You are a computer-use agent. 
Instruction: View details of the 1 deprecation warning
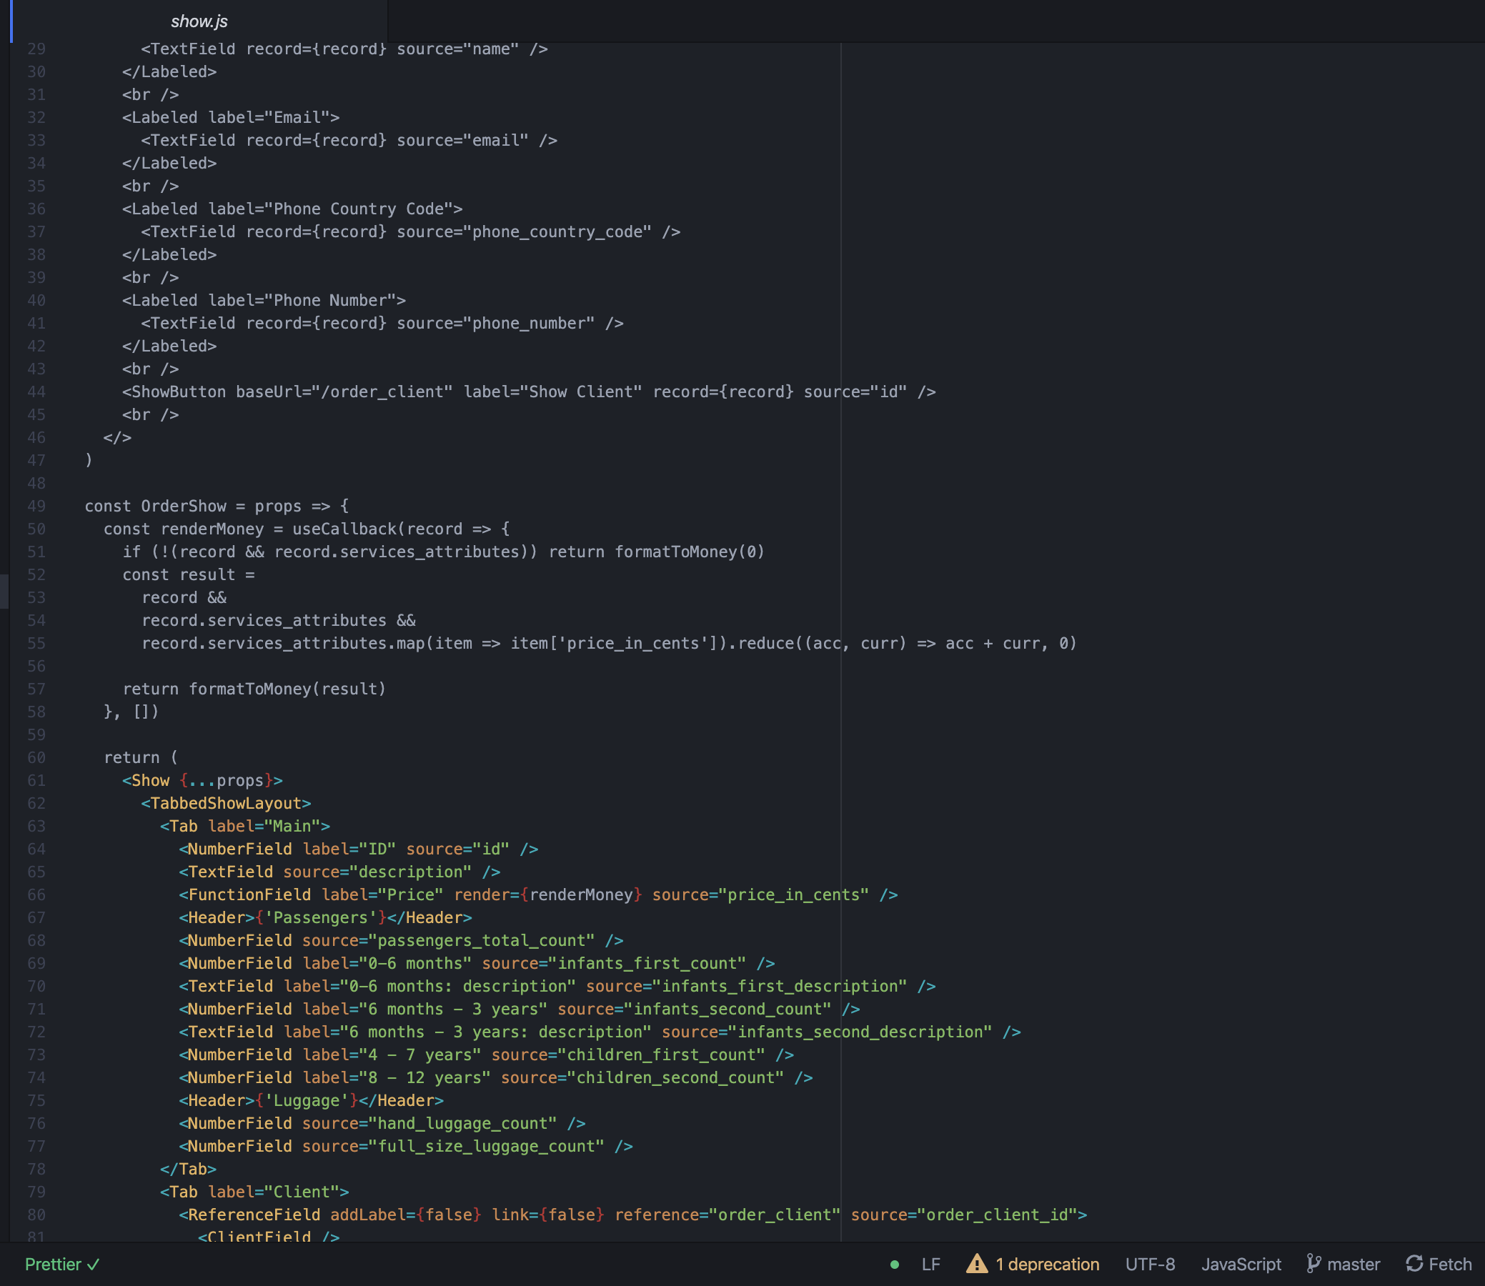point(1047,1264)
